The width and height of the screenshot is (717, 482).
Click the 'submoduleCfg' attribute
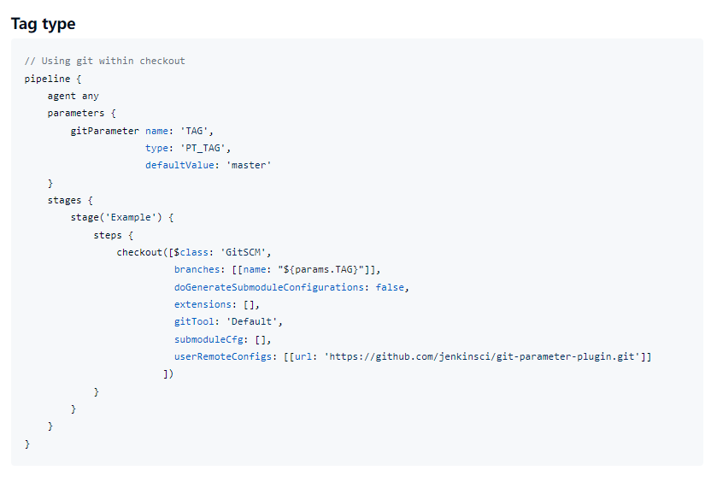click(x=209, y=339)
